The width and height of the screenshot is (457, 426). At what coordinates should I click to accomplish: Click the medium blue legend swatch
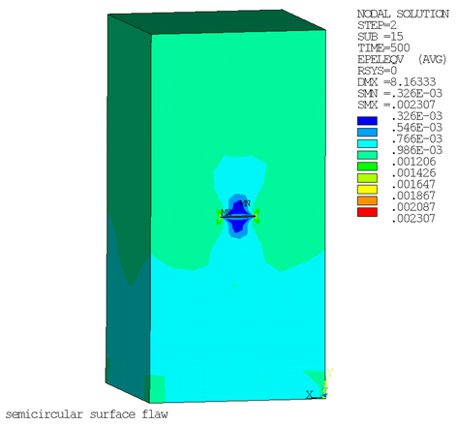[x=367, y=133]
